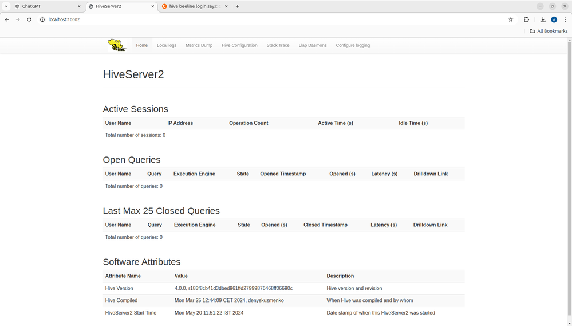
Task: Open the Chrome extensions puzzle icon
Action: coord(526,19)
